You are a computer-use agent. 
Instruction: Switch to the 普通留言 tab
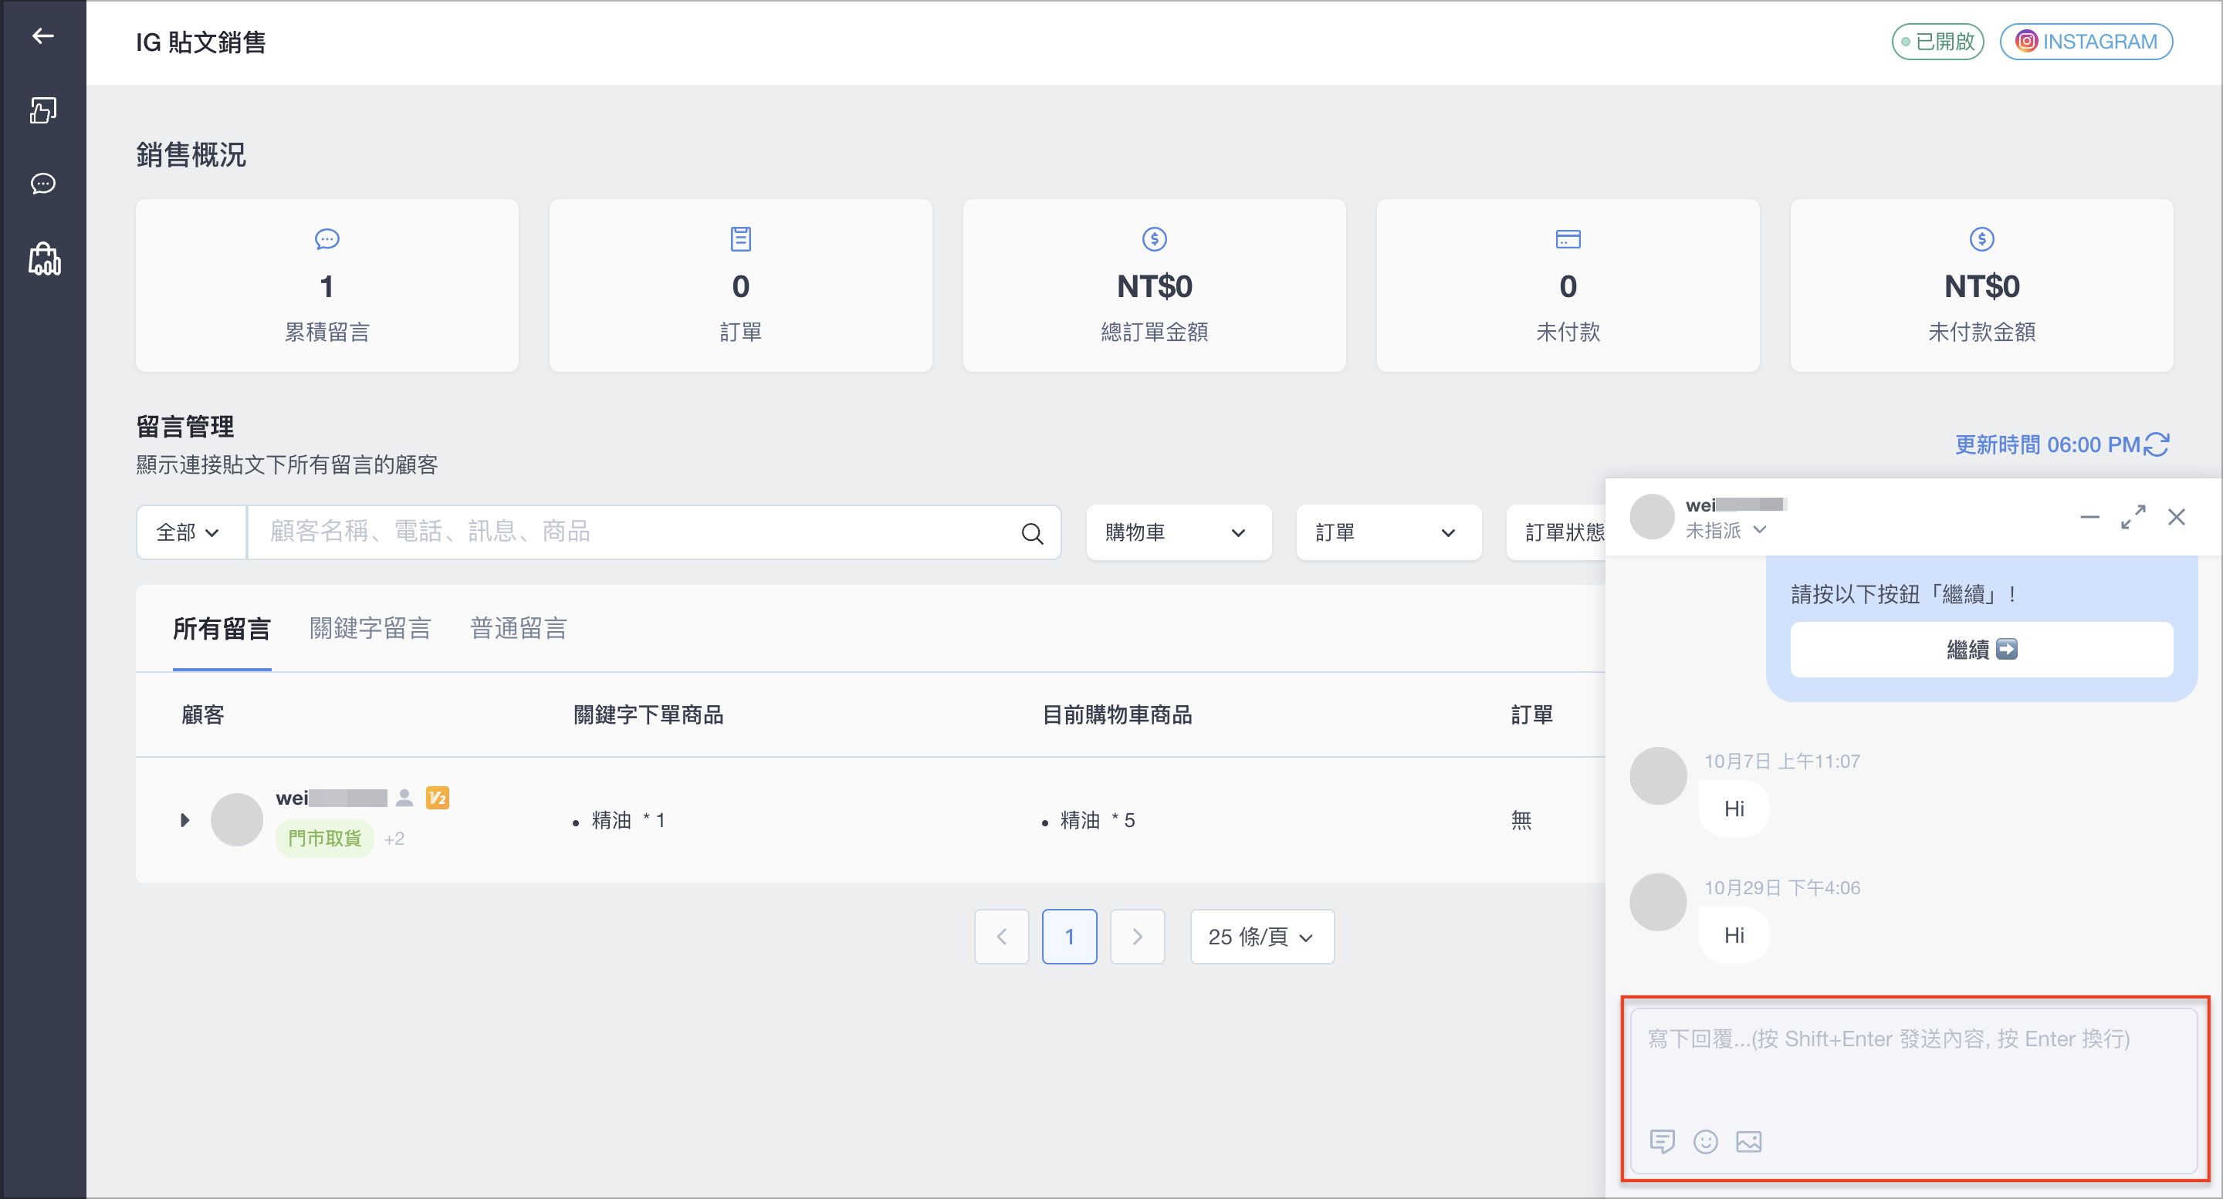point(519,629)
